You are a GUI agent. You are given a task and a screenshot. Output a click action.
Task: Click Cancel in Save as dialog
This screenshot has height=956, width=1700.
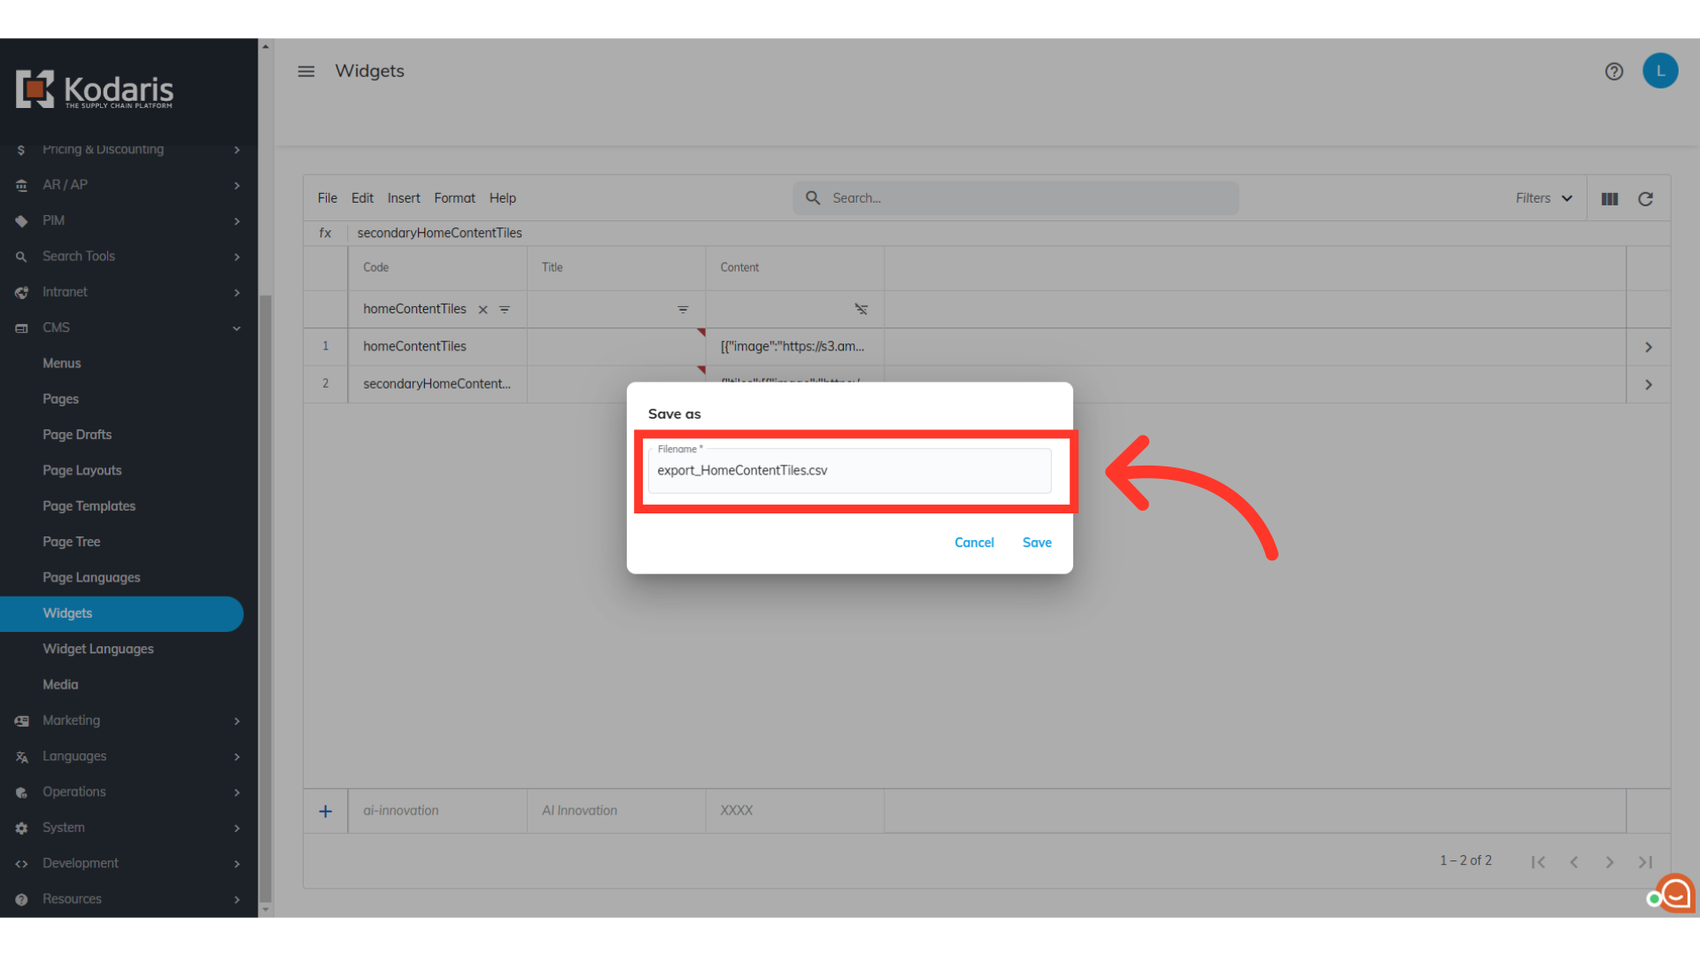tap(973, 543)
